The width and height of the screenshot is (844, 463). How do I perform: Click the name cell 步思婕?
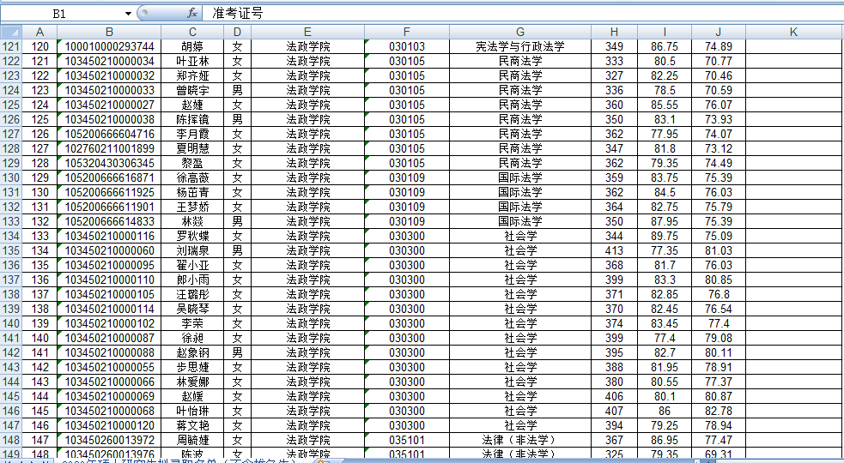(192, 367)
